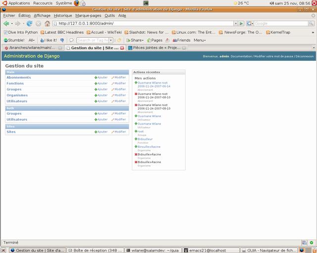Open the KernelTrap feed bookmark
This screenshot has width=317, height=253.
click(x=278, y=32)
